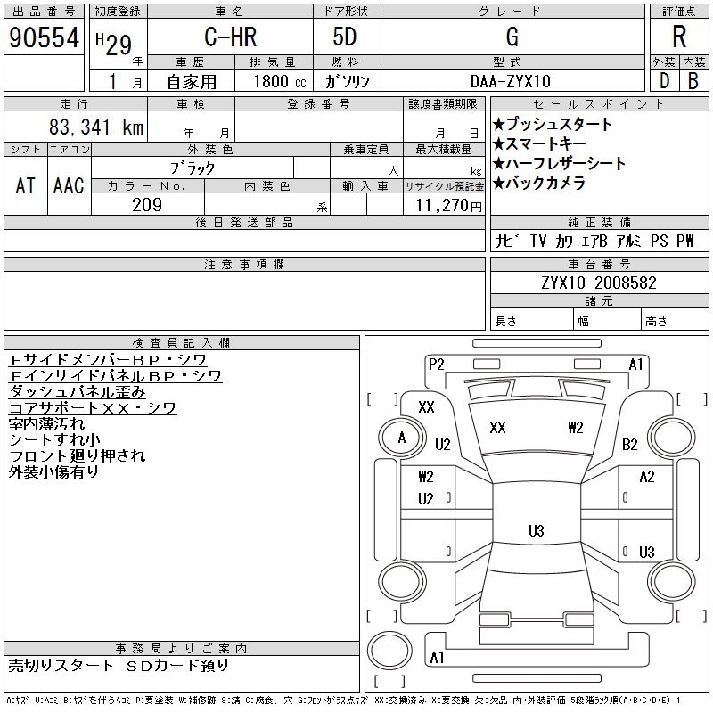Click lot number 90554

[x=44, y=37]
